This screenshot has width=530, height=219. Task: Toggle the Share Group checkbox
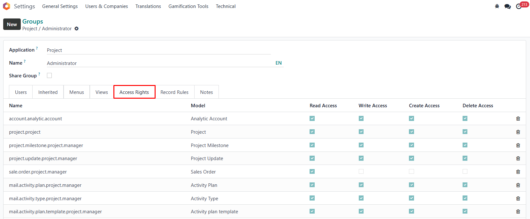click(x=50, y=75)
